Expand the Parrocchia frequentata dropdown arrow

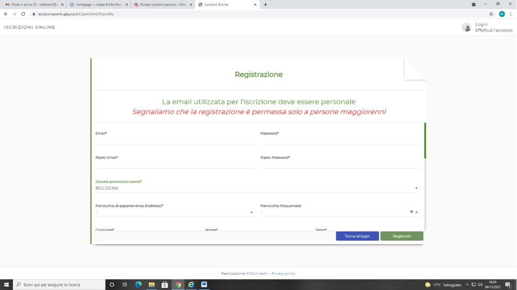click(x=416, y=212)
